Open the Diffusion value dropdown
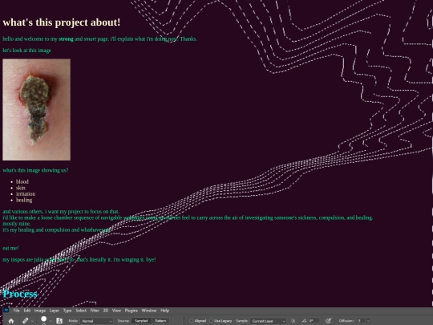433x325 pixels. click(368, 320)
